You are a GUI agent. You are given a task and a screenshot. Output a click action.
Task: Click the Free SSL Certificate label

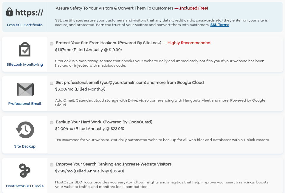(25, 25)
